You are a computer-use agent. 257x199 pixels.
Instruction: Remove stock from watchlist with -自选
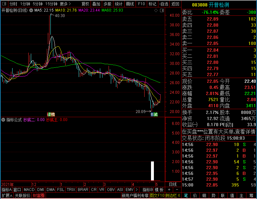point(164,4)
